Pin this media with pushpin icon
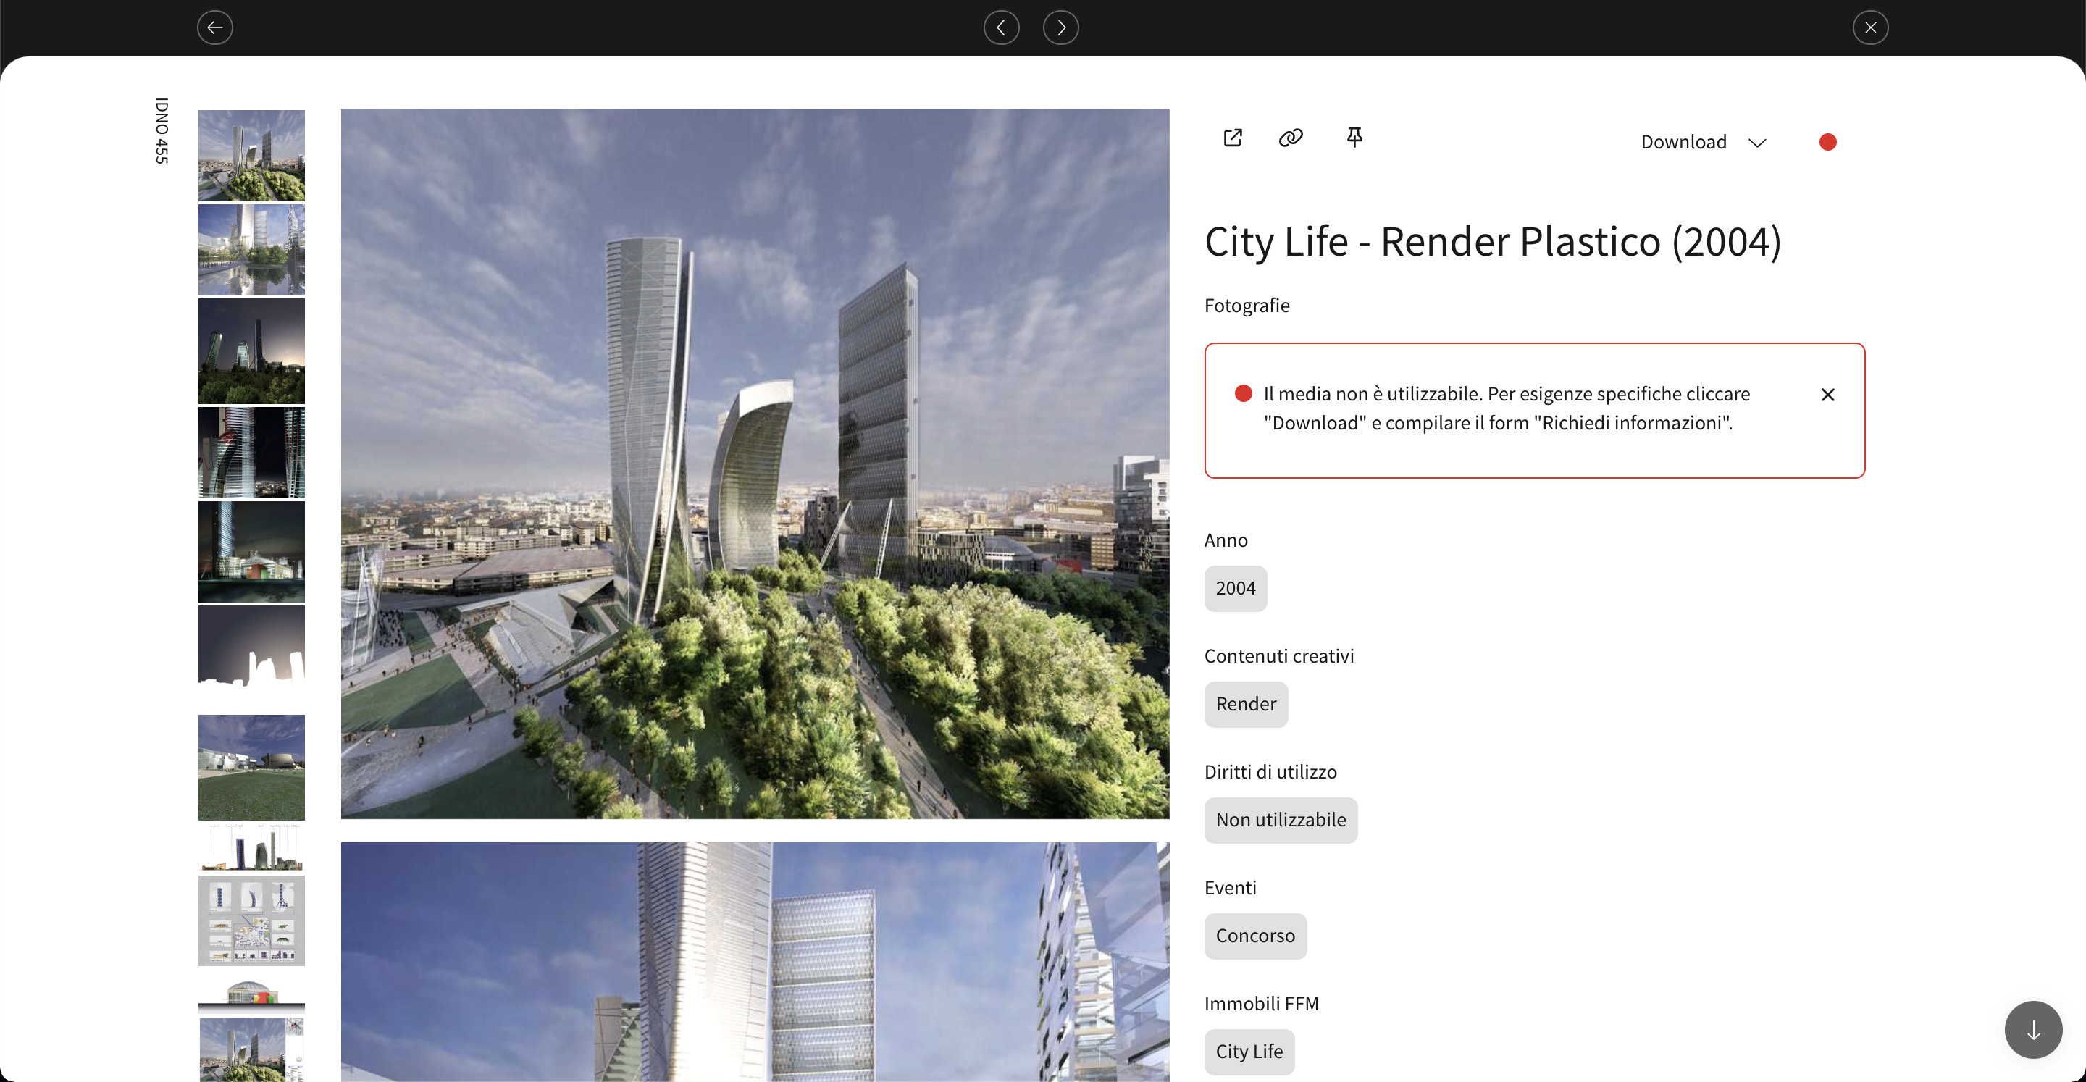The height and width of the screenshot is (1082, 2086). pyautogui.click(x=1354, y=138)
